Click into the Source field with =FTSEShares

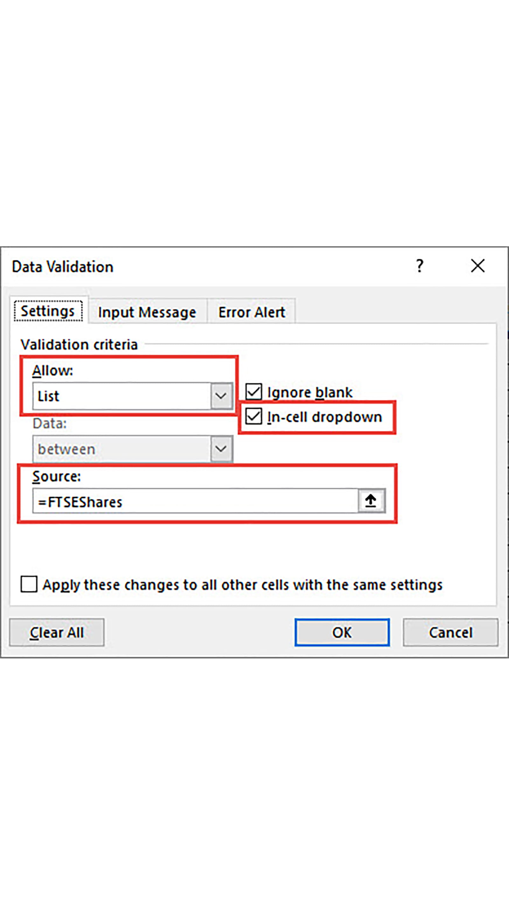(195, 502)
